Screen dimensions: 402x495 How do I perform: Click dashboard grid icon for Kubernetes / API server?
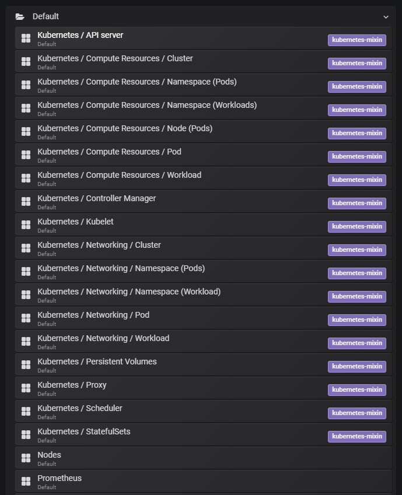(x=26, y=38)
